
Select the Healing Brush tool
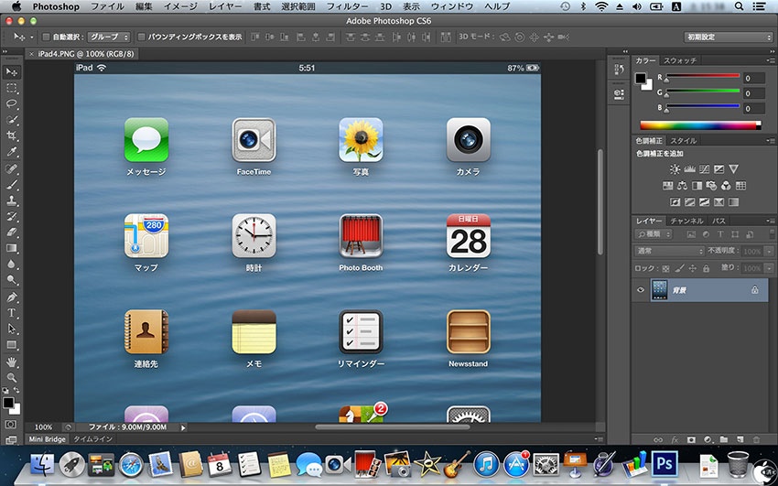coord(11,168)
